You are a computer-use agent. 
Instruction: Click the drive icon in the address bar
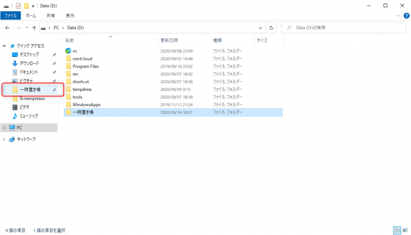coord(44,28)
